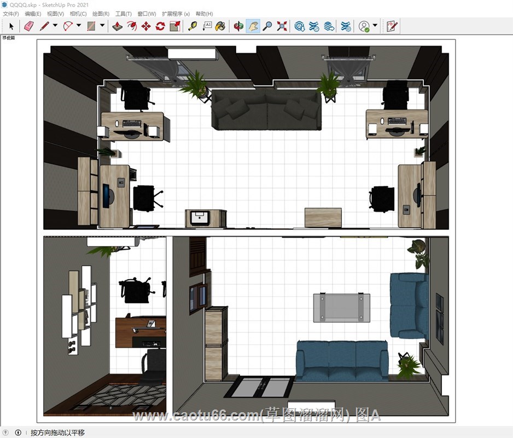Click the Zoom Extents icon
The width and height of the screenshot is (513, 438).
282,26
